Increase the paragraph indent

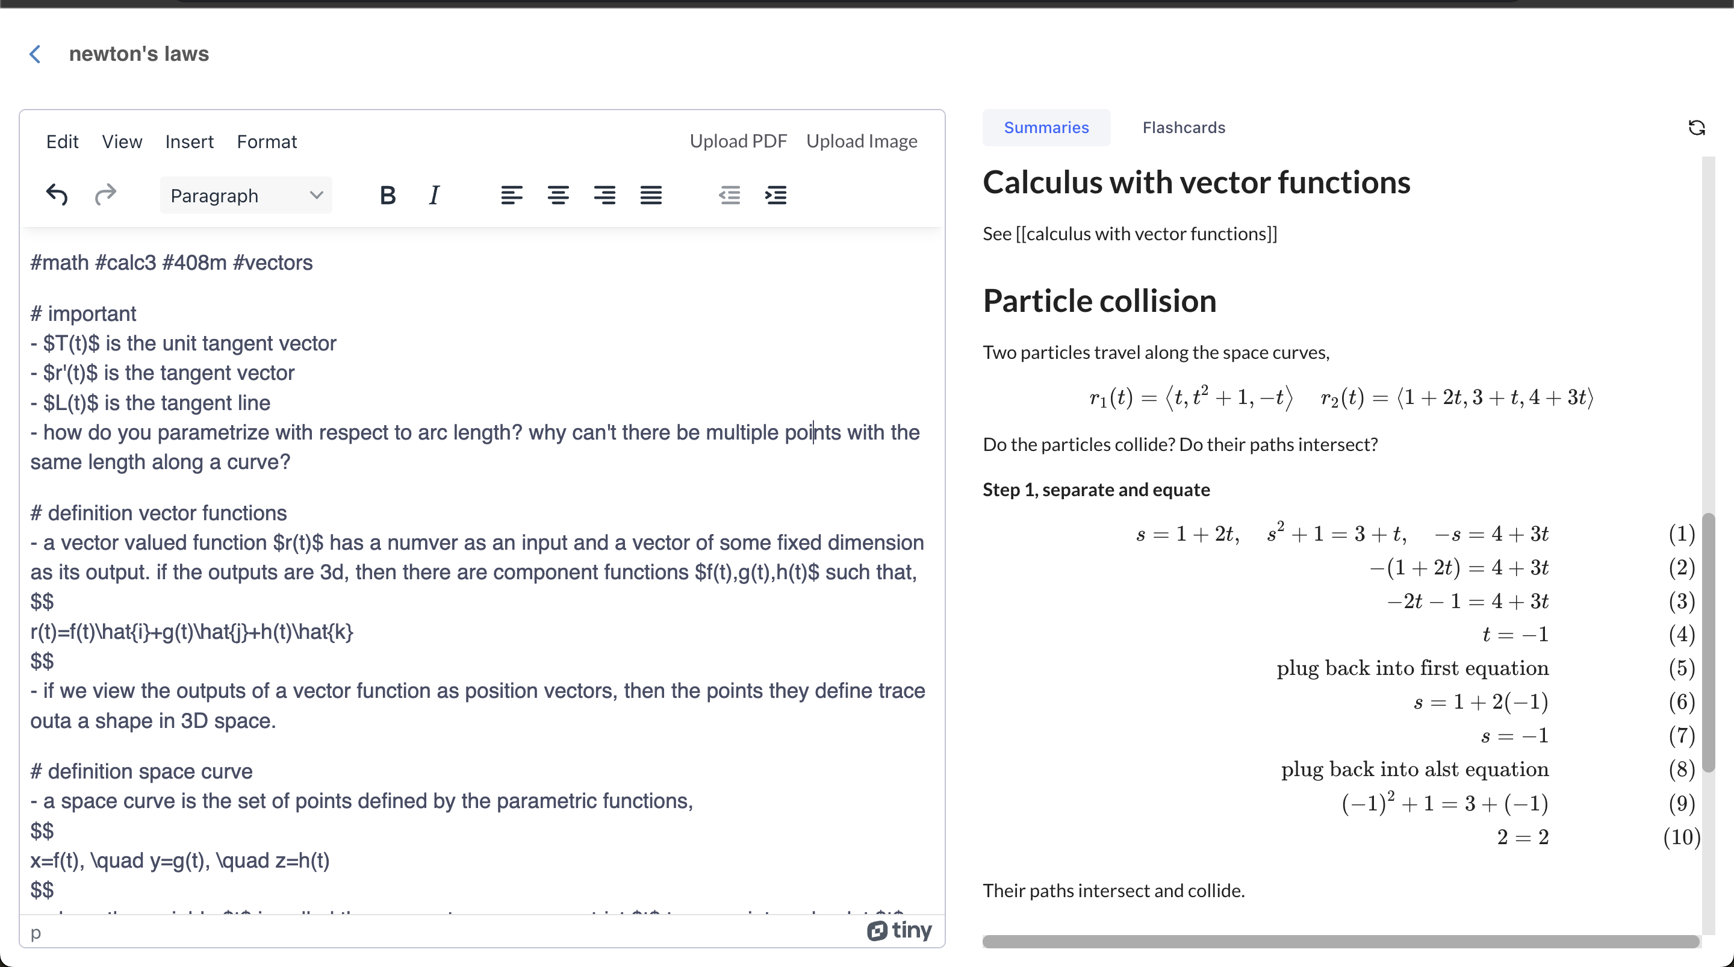(x=776, y=195)
